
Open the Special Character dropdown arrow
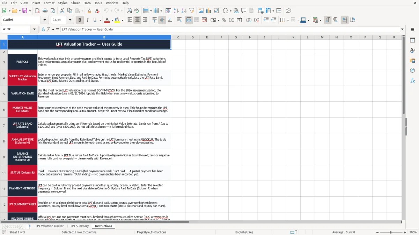[x=230, y=11]
